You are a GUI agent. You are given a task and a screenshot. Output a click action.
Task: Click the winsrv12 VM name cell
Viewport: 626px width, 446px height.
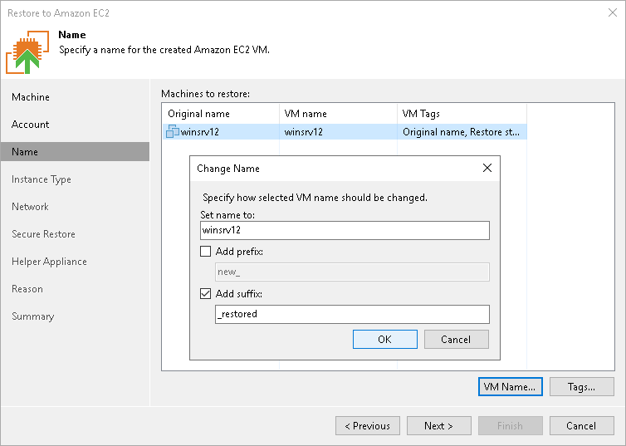338,132
